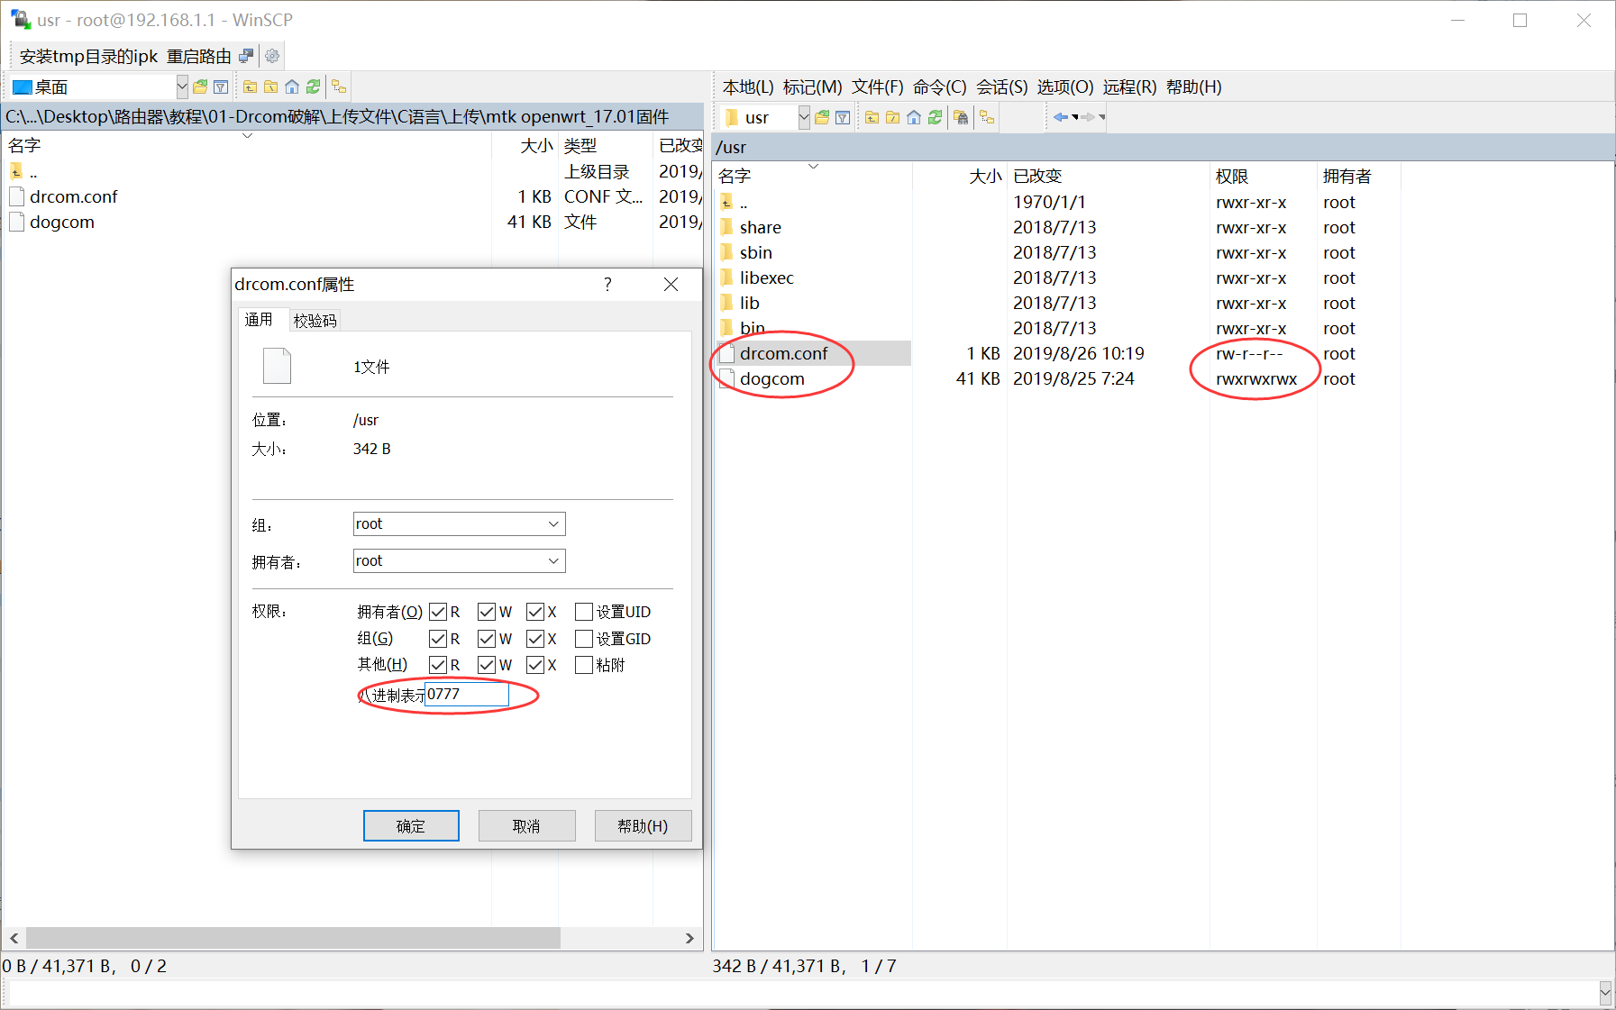Toggle local panel directory tree icon
The width and height of the screenshot is (1616, 1010).
339,86
